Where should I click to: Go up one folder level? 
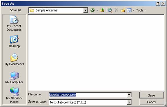tap(102, 10)
